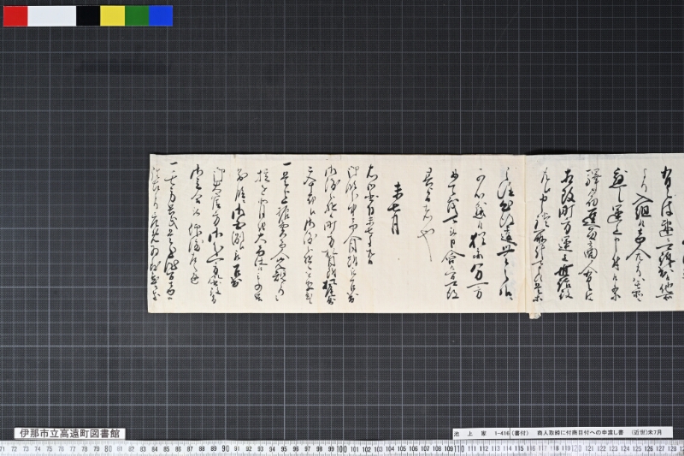This screenshot has width=684, height=456.
Task: Click the 未七月 date column in the manuscript
Action: [394, 208]
